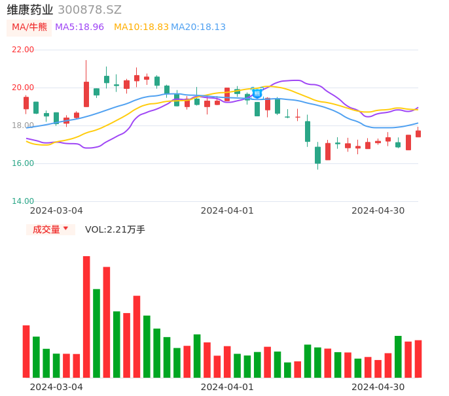Click the MA/牛熊 indicator button
This screenshot has width=449, height=396.
(x=29, y=27)
